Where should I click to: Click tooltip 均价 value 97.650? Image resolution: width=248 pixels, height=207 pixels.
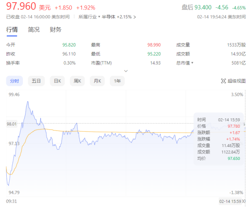[234, 159]
